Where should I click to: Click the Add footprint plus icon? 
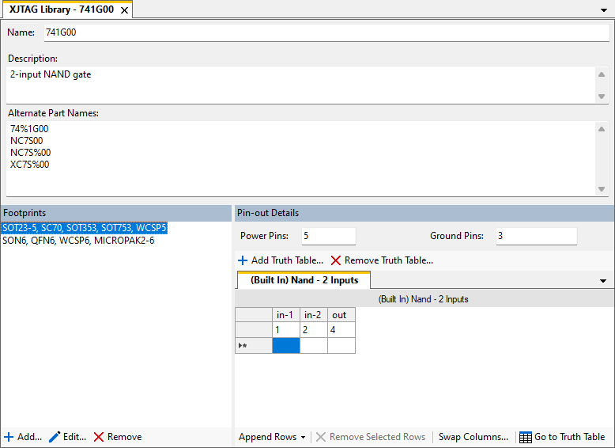click(x=9, y=437)
